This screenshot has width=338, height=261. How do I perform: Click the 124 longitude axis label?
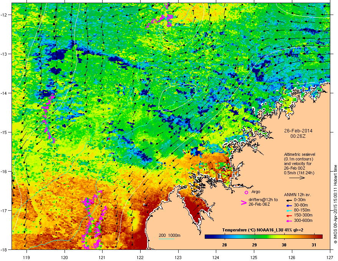(216, 258)
